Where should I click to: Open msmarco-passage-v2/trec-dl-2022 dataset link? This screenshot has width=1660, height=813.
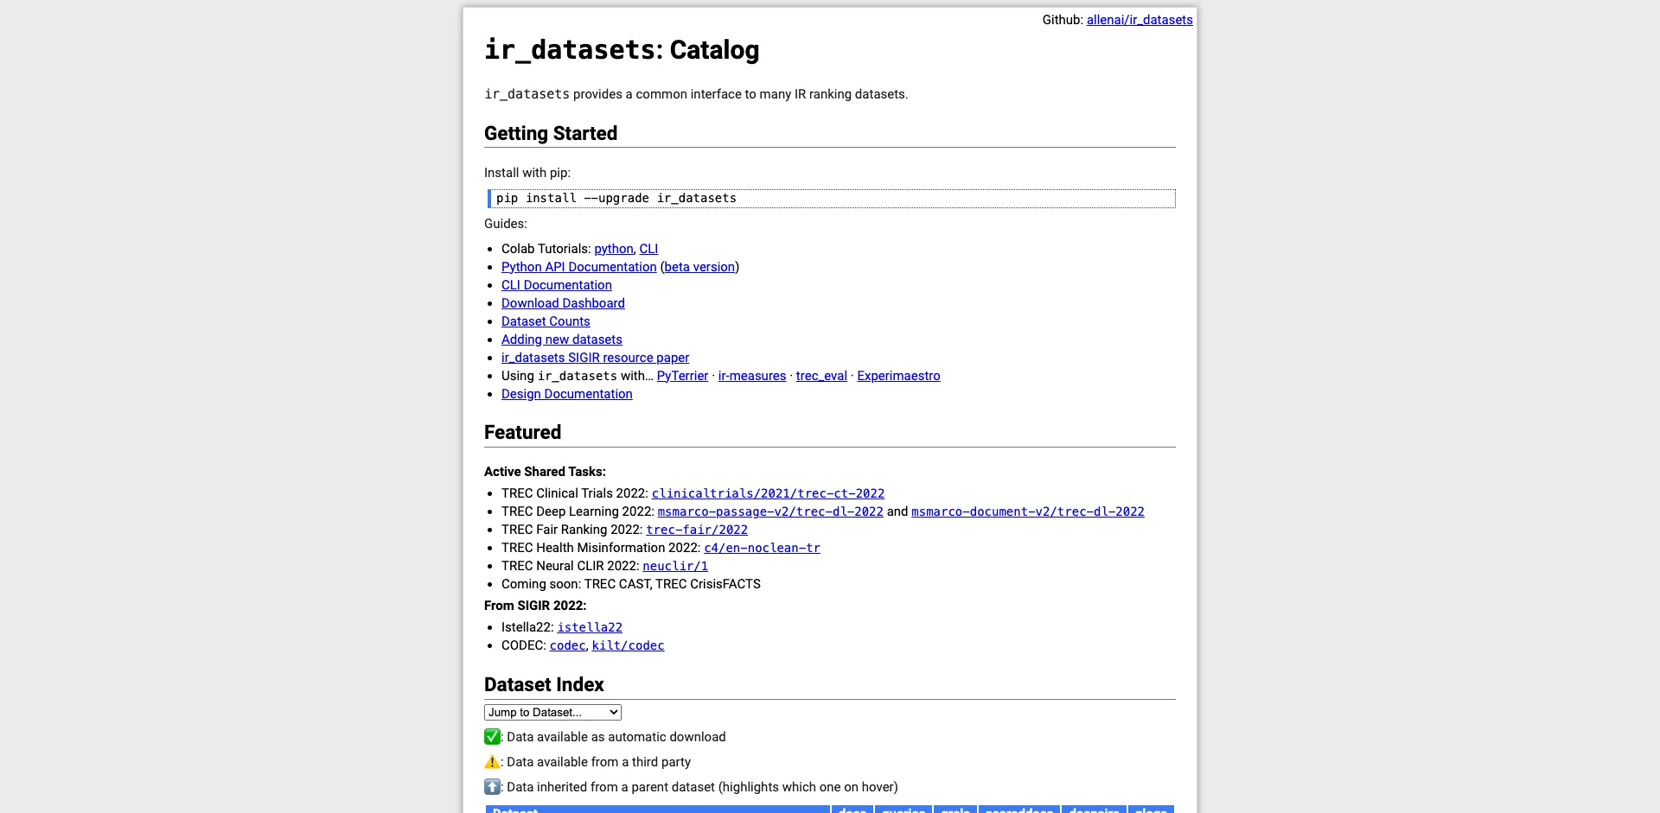pos(770,511)
